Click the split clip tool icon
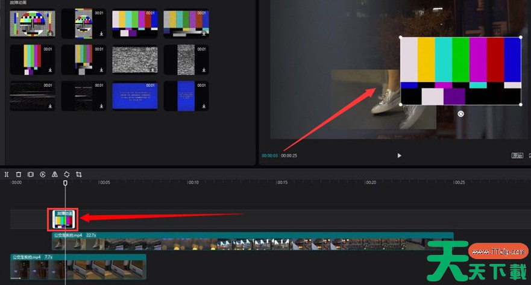This screenshot has width=531, height=285. (7, 174)
